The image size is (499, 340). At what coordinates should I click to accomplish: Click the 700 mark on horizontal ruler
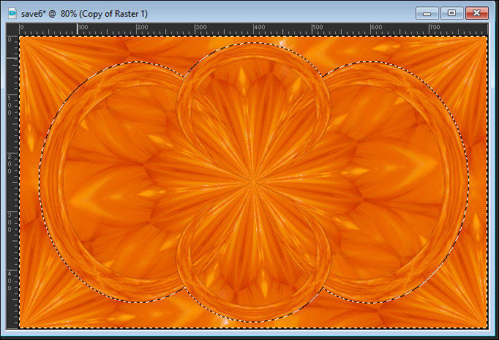pos(429,29)
